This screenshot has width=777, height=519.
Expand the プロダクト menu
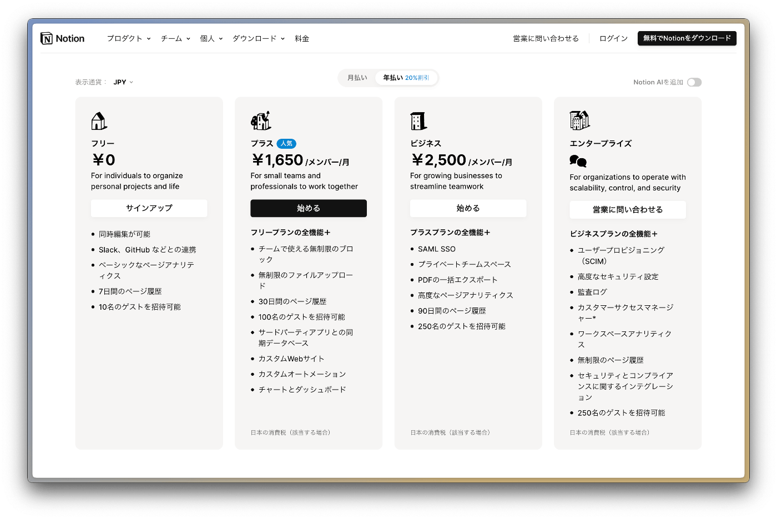(x=129, y=38)
